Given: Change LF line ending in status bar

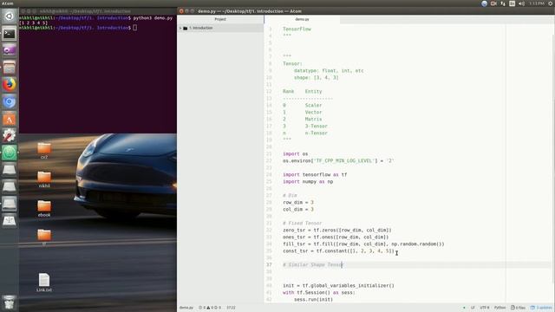Looking at the screenshot, I should [x=473, y=308].
